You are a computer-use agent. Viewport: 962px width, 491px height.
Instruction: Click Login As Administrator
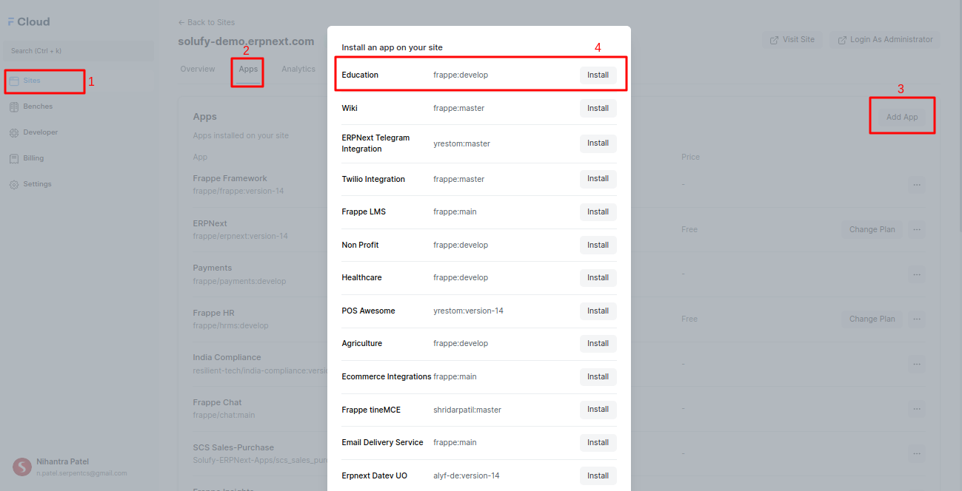(x=885, y=40)
